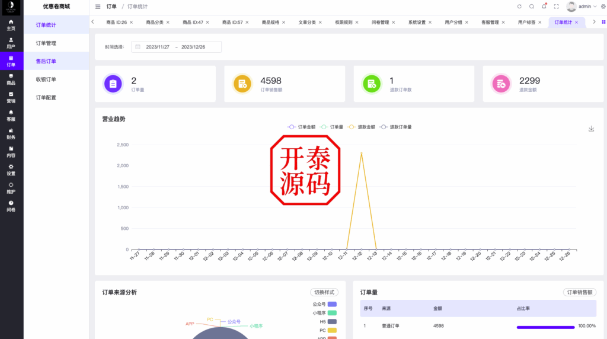Close the 商品 ID:26 tab

(131, 23)
